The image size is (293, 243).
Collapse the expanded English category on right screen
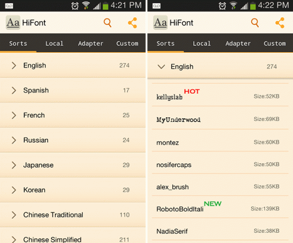pos(161,67)
